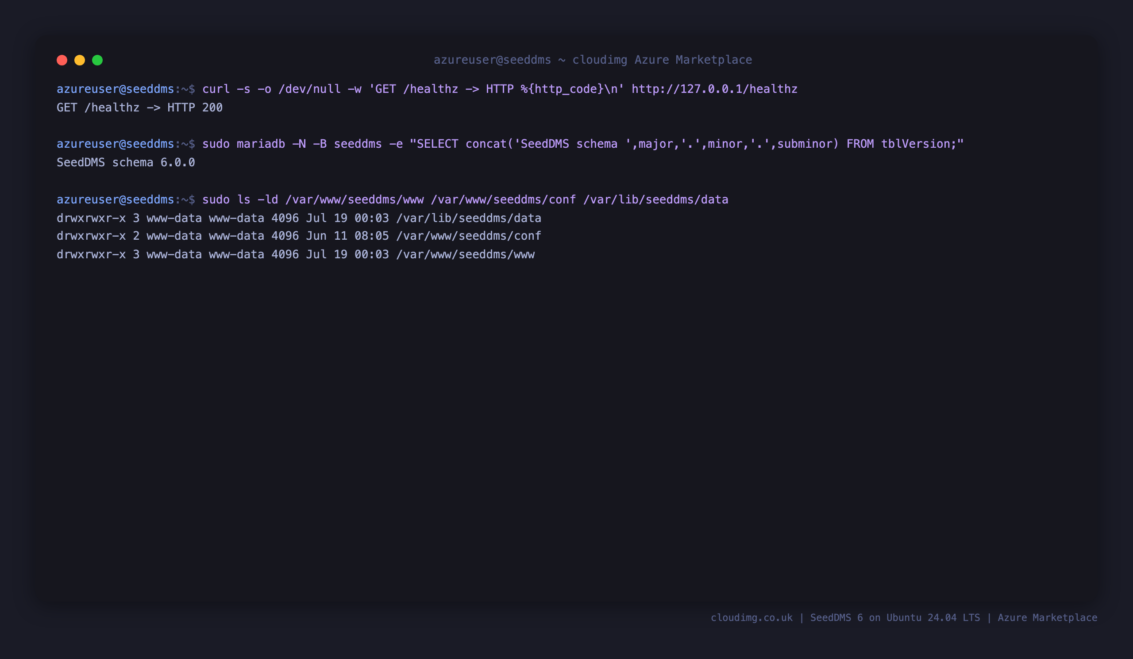Click the terminal title azureuser@seeddms text
This screenshot has height=659, width=1133.
click(x=492, y=60)
